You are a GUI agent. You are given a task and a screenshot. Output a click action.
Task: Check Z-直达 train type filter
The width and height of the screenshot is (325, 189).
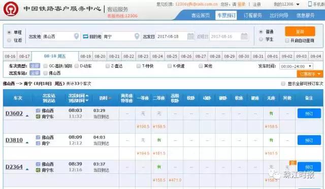(x=108, y=66)
